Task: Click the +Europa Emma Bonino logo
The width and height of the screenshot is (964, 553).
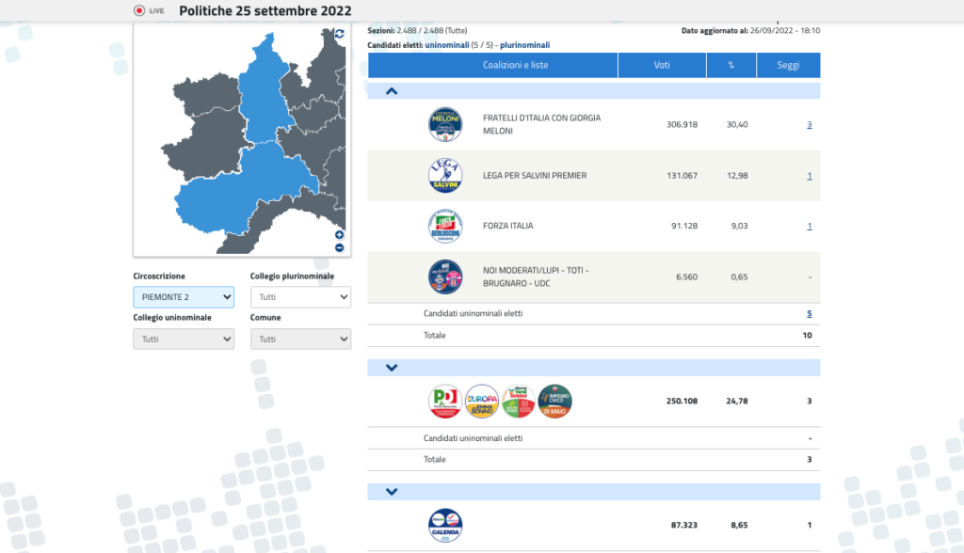Action: [x=482, y=402]
